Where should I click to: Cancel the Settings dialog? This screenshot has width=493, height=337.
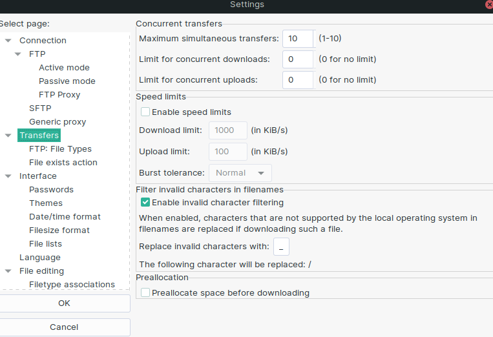click(x=64, y=327)
